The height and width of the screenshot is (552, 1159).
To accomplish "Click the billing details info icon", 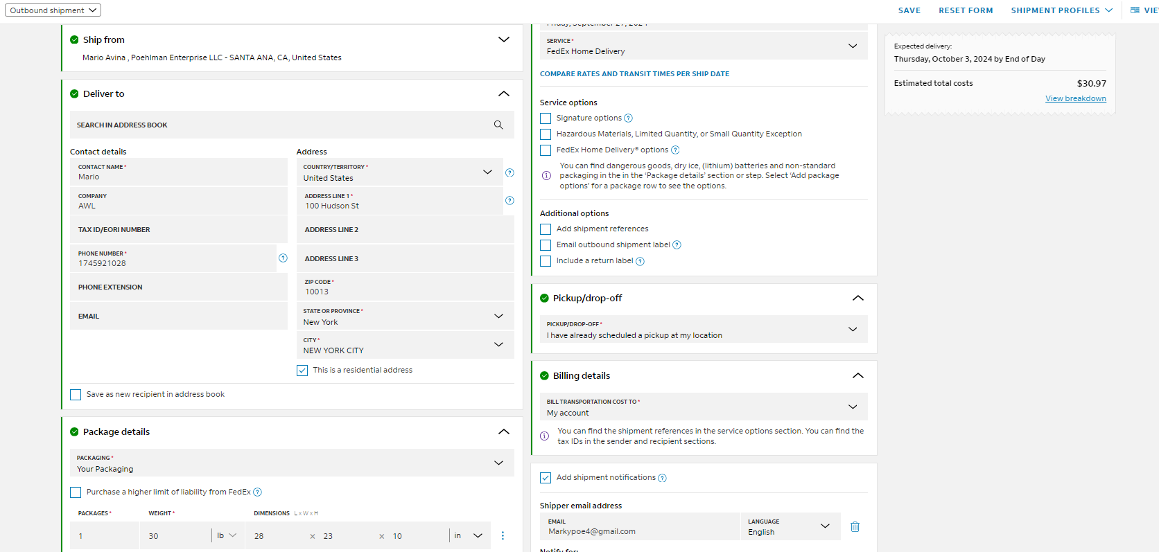I will click(544, 436).
